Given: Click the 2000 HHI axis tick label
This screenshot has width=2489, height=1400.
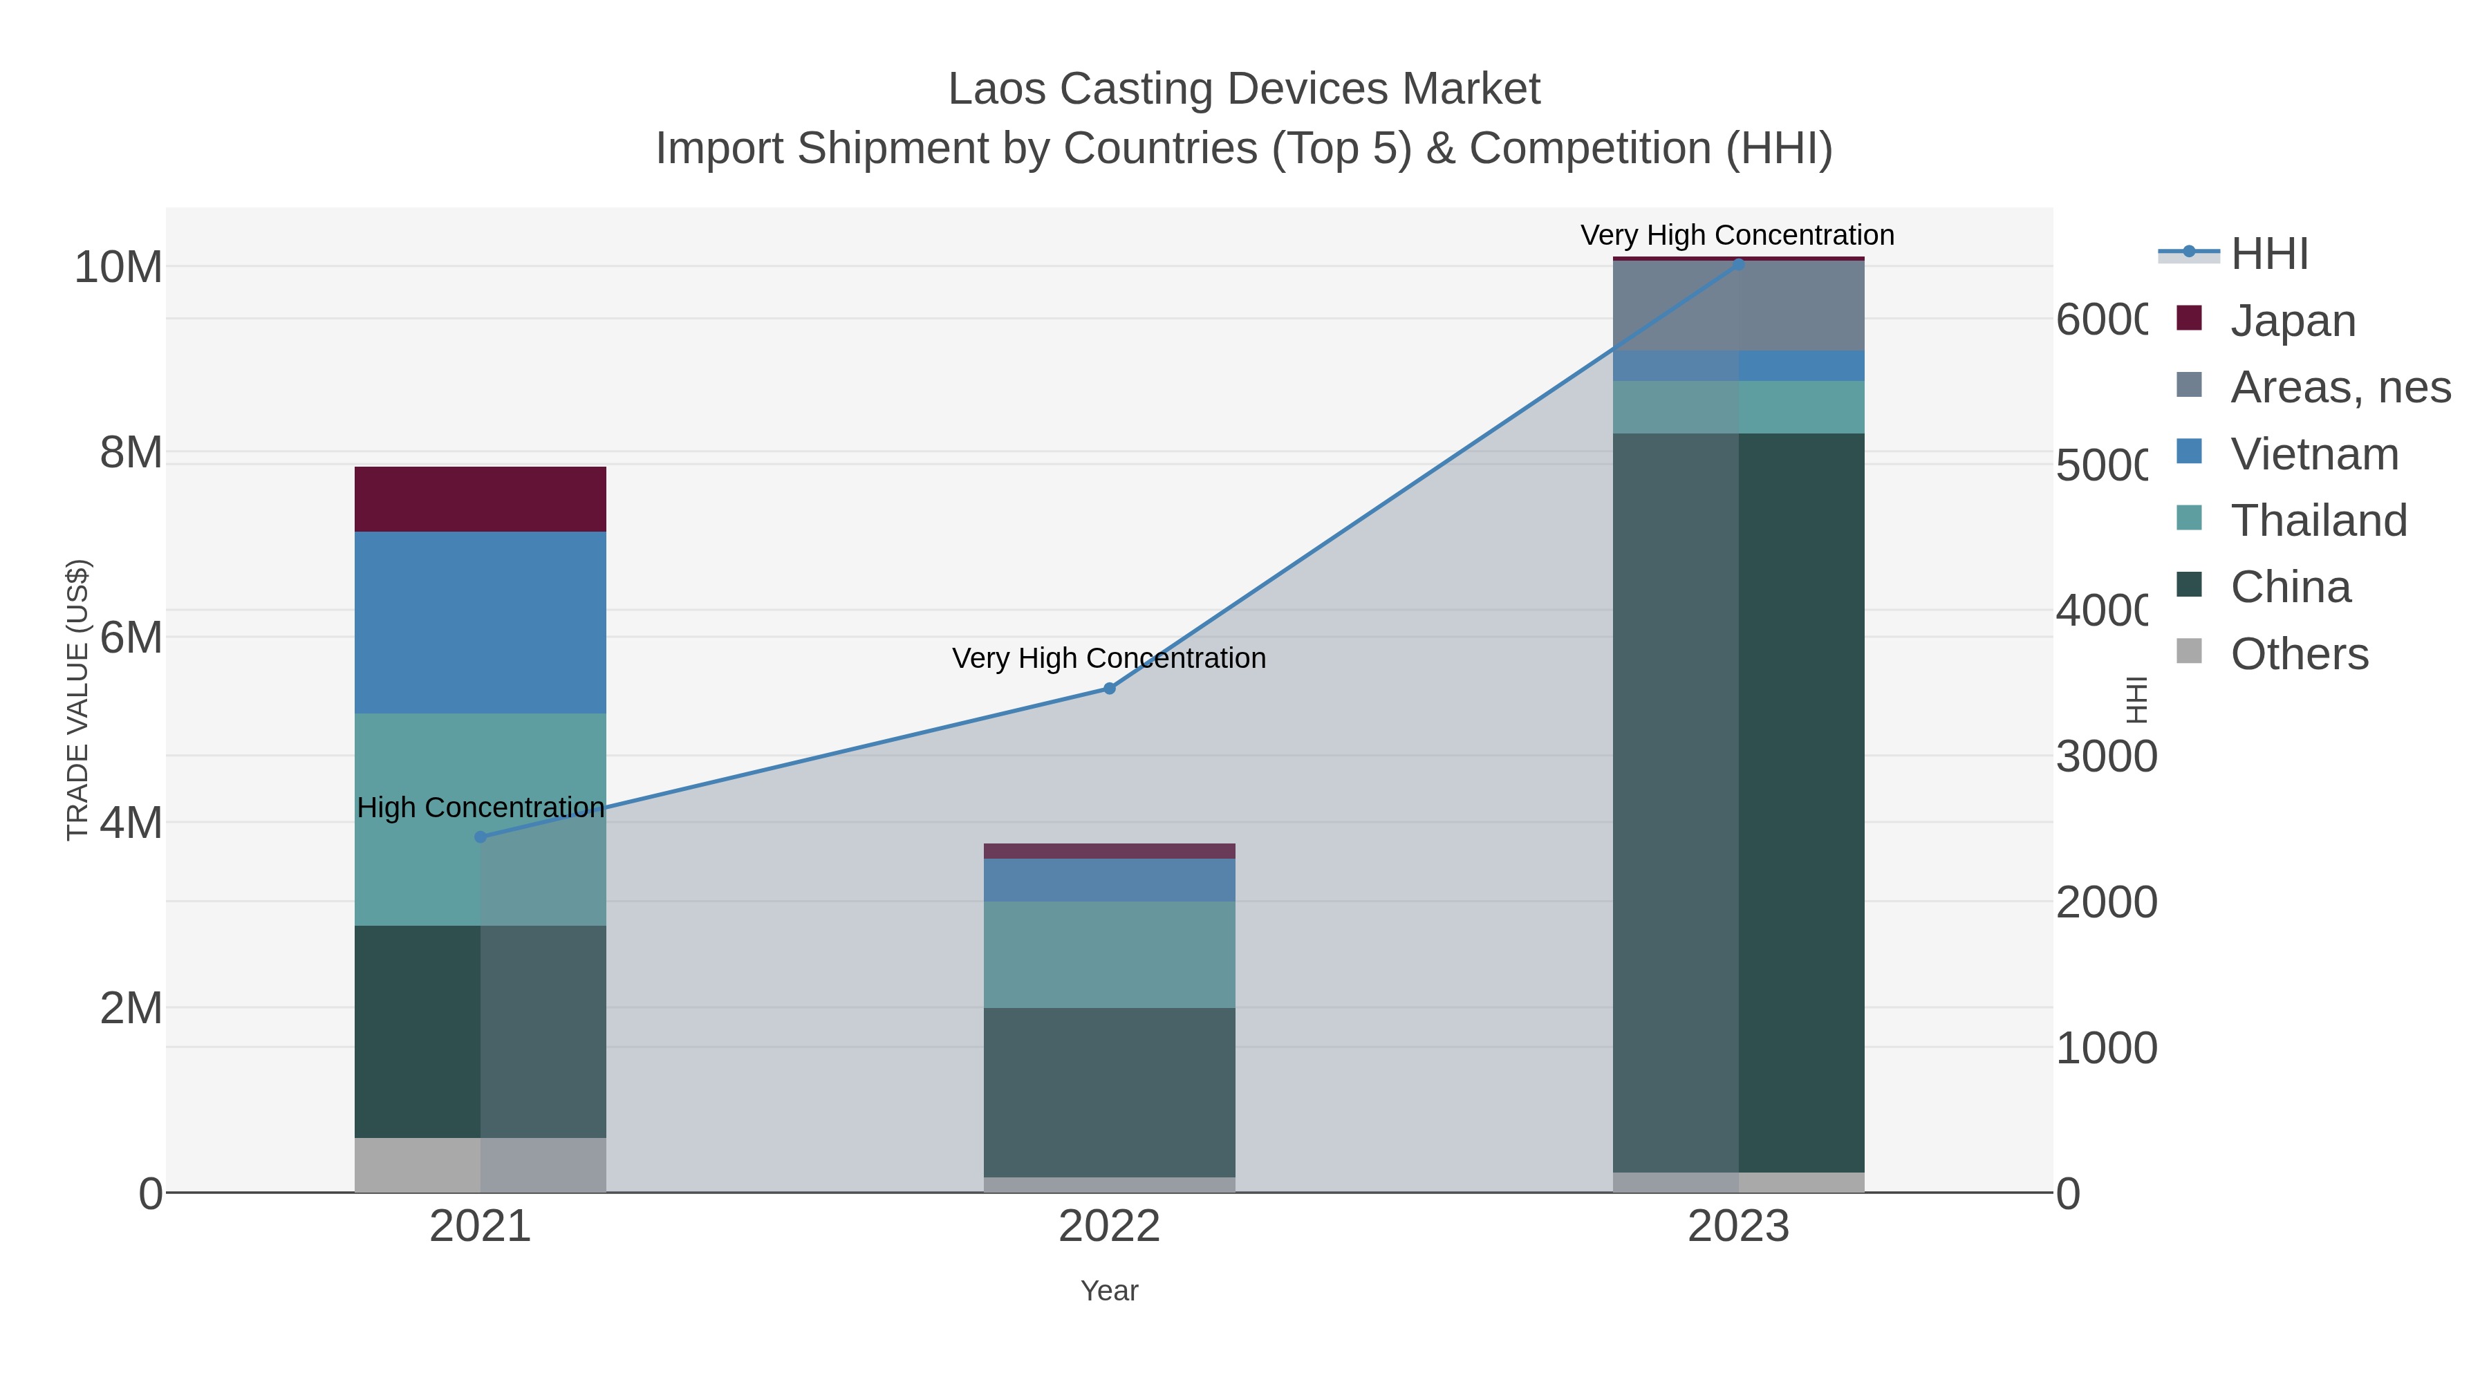Looking at the screenshot, I should point(2107,902).
